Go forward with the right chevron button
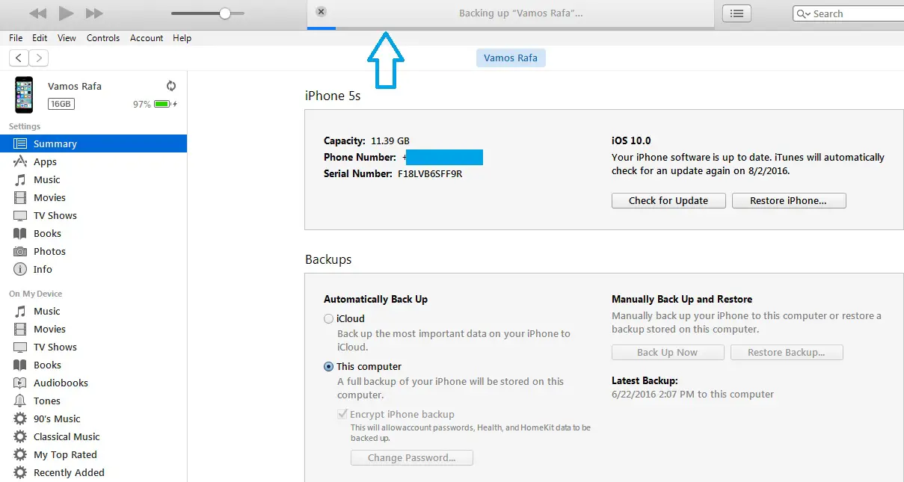Screen dimensions: 904x482 pos(39,58)
